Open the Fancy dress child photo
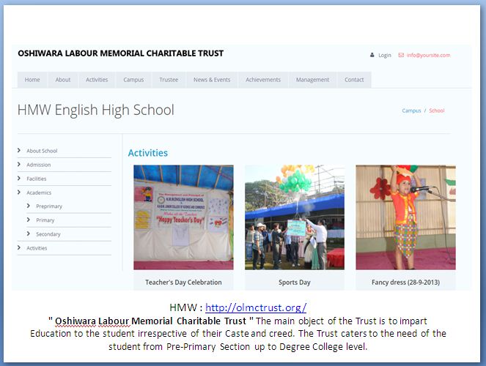Screen dimensions: 486x366 [405, 217]
